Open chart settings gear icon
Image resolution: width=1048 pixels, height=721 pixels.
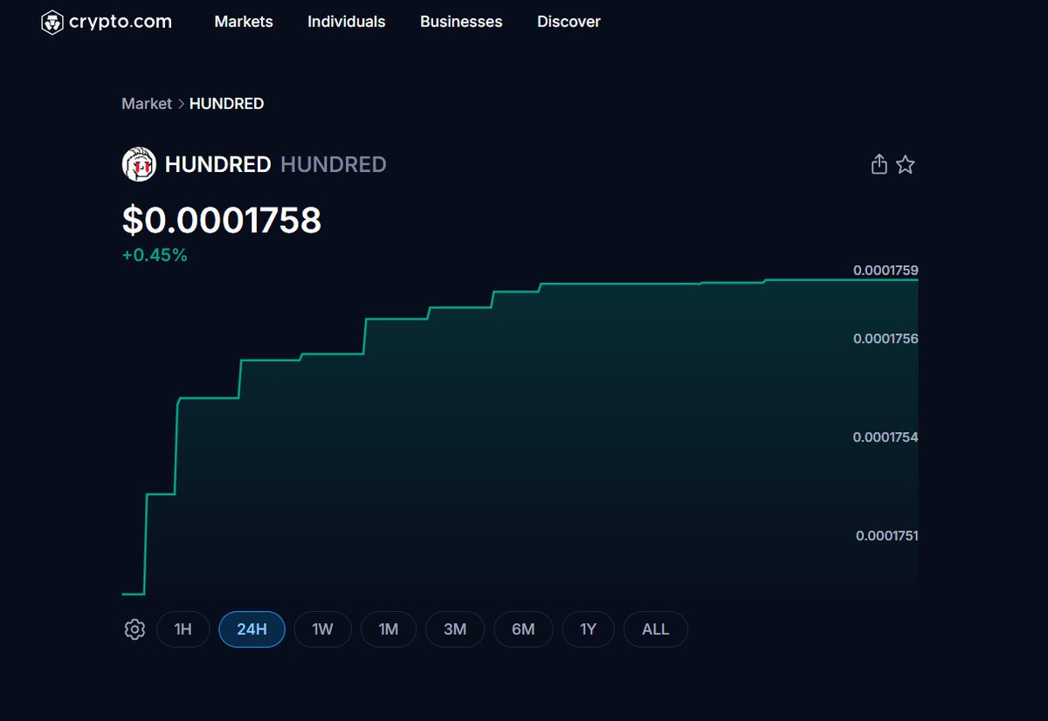(x=134, y=629)
